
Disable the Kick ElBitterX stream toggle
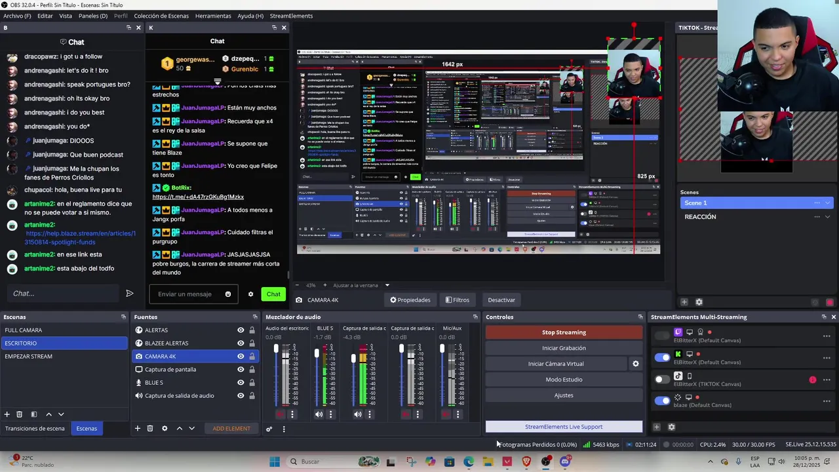click(x=662, y=357)
